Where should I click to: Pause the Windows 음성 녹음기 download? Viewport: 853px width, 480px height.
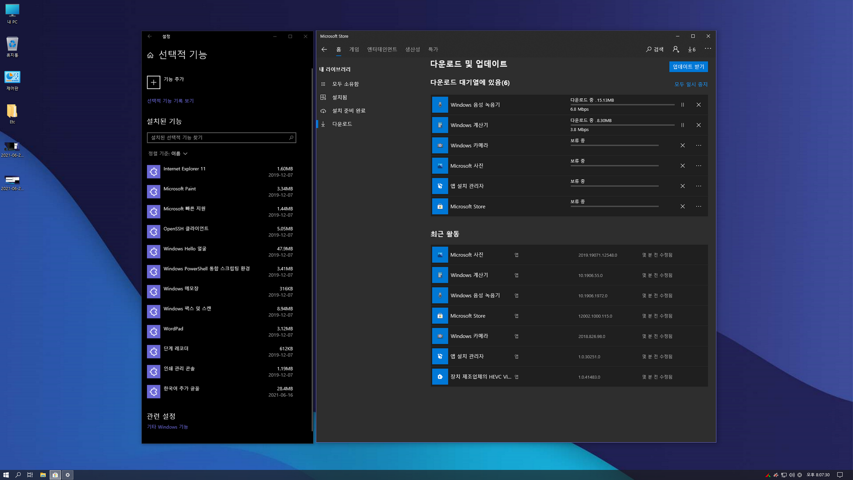[x=683, y=105]
